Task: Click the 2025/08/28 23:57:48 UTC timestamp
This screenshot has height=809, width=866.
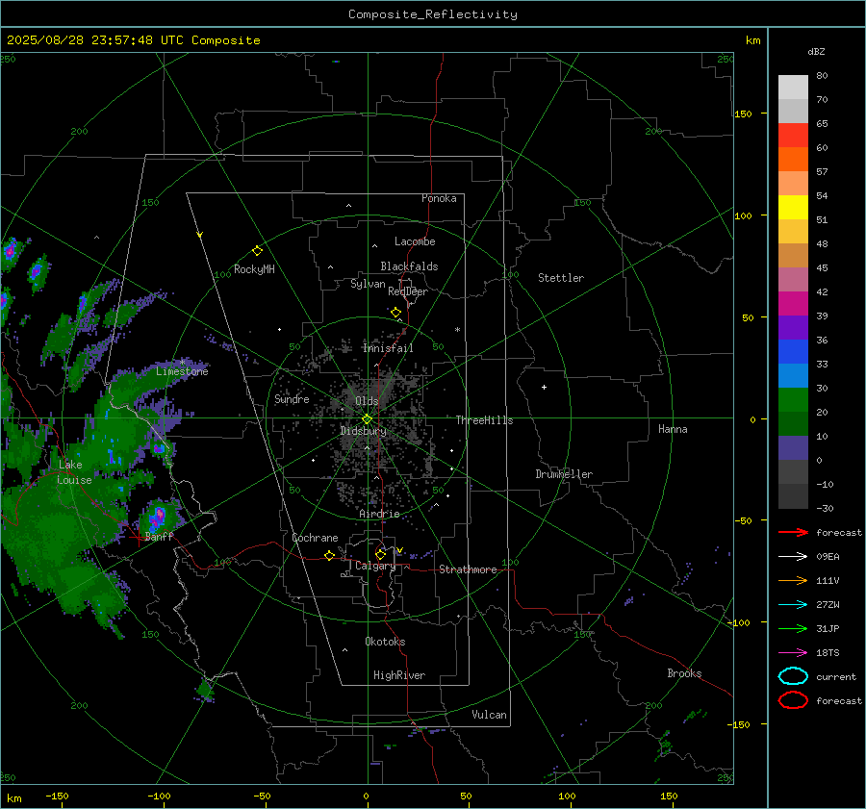Action: click(x=134, y=40)
